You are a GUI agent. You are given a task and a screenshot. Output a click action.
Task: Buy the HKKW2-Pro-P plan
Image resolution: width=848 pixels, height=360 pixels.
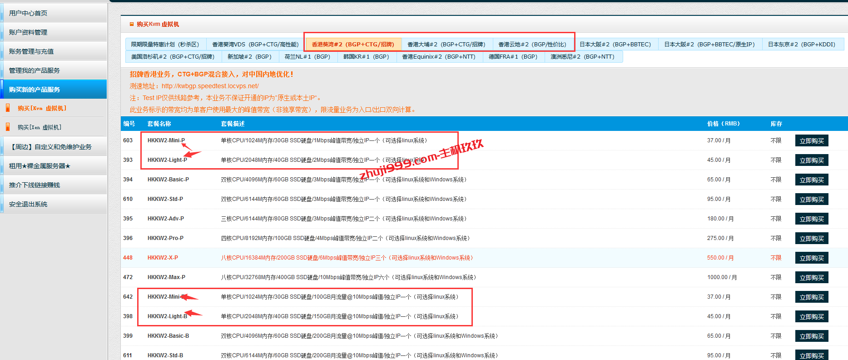click(x=812, y=239)
